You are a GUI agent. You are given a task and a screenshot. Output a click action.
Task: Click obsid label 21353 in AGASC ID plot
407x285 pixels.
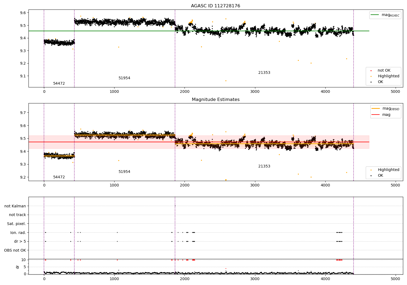click(x=264, y=73)
